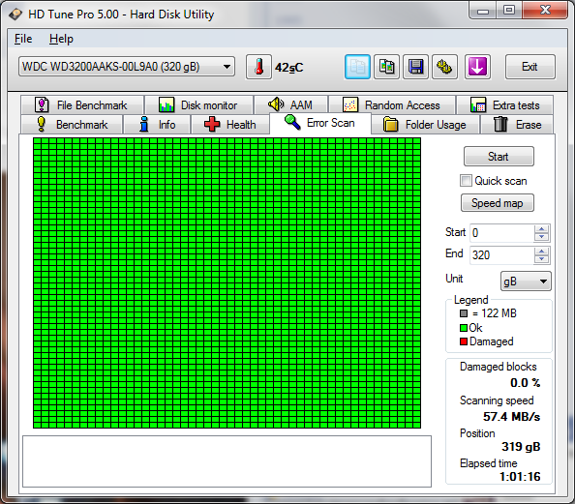Click the floppy disk save icon
575x504 pixels.
(415, 67)
